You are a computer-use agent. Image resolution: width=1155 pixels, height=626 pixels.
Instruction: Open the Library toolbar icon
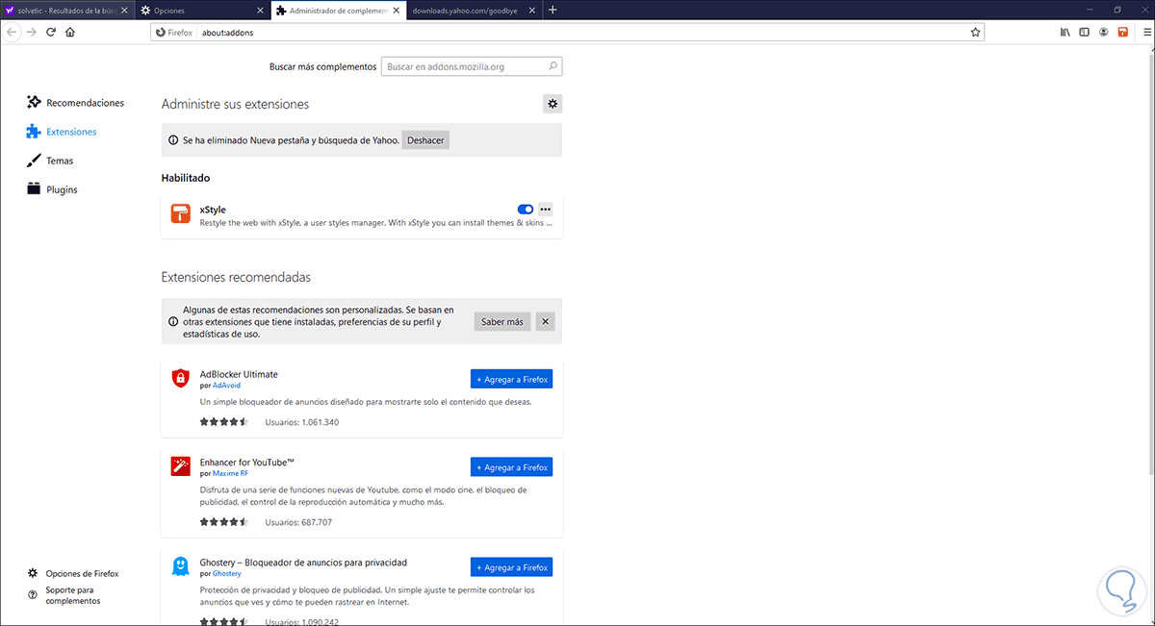pyautogui.click(x=1065, y=32)
